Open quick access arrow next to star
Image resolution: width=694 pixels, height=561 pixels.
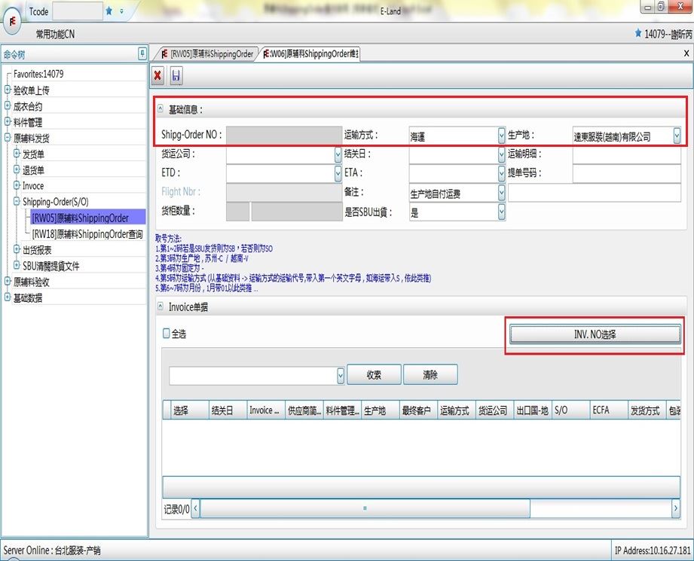121,11
